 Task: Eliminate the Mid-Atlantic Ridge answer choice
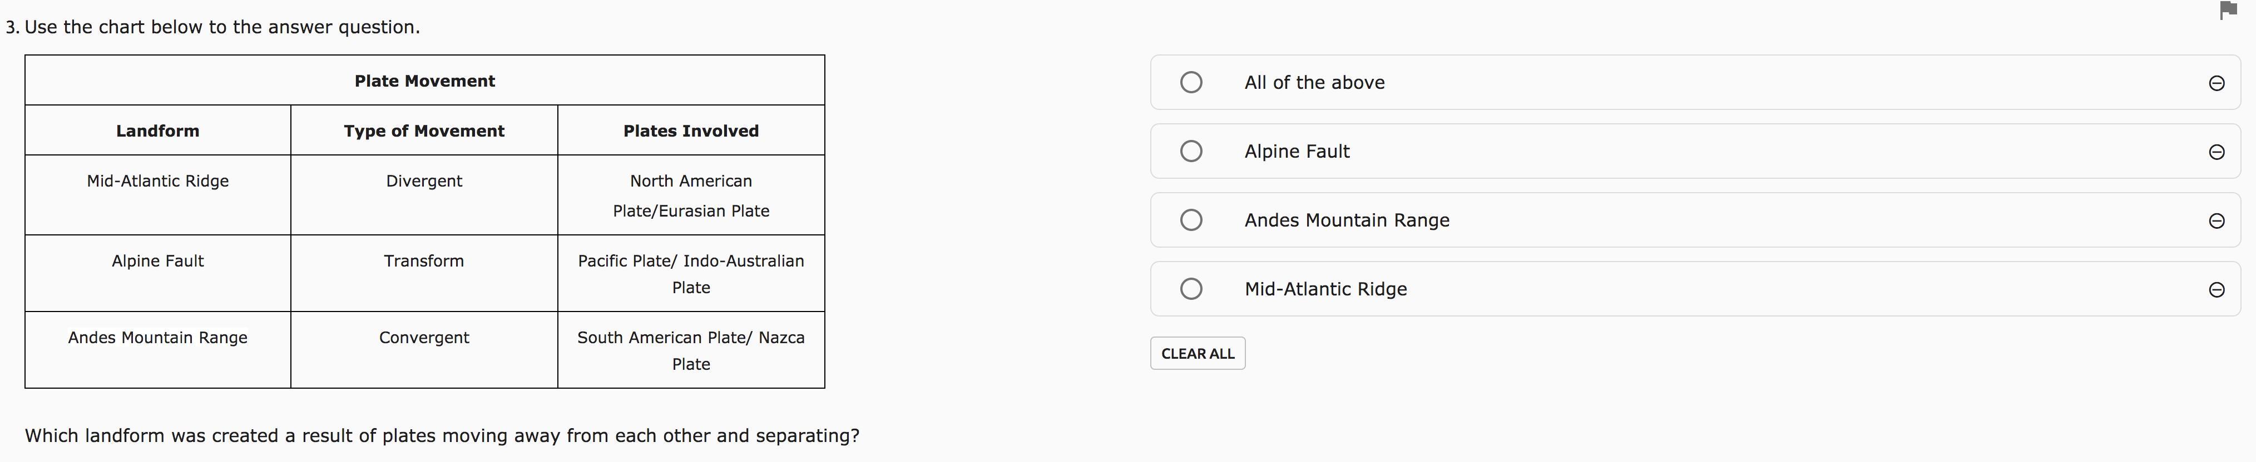click(x=2217, y=290)
